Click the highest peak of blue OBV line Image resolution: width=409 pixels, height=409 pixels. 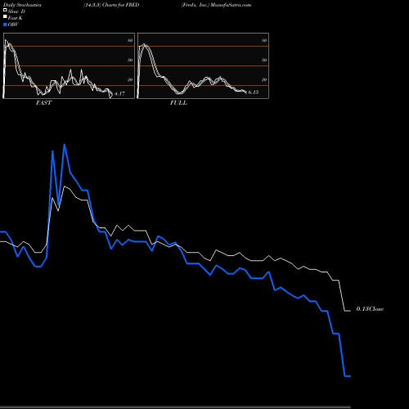click(65, 145)
